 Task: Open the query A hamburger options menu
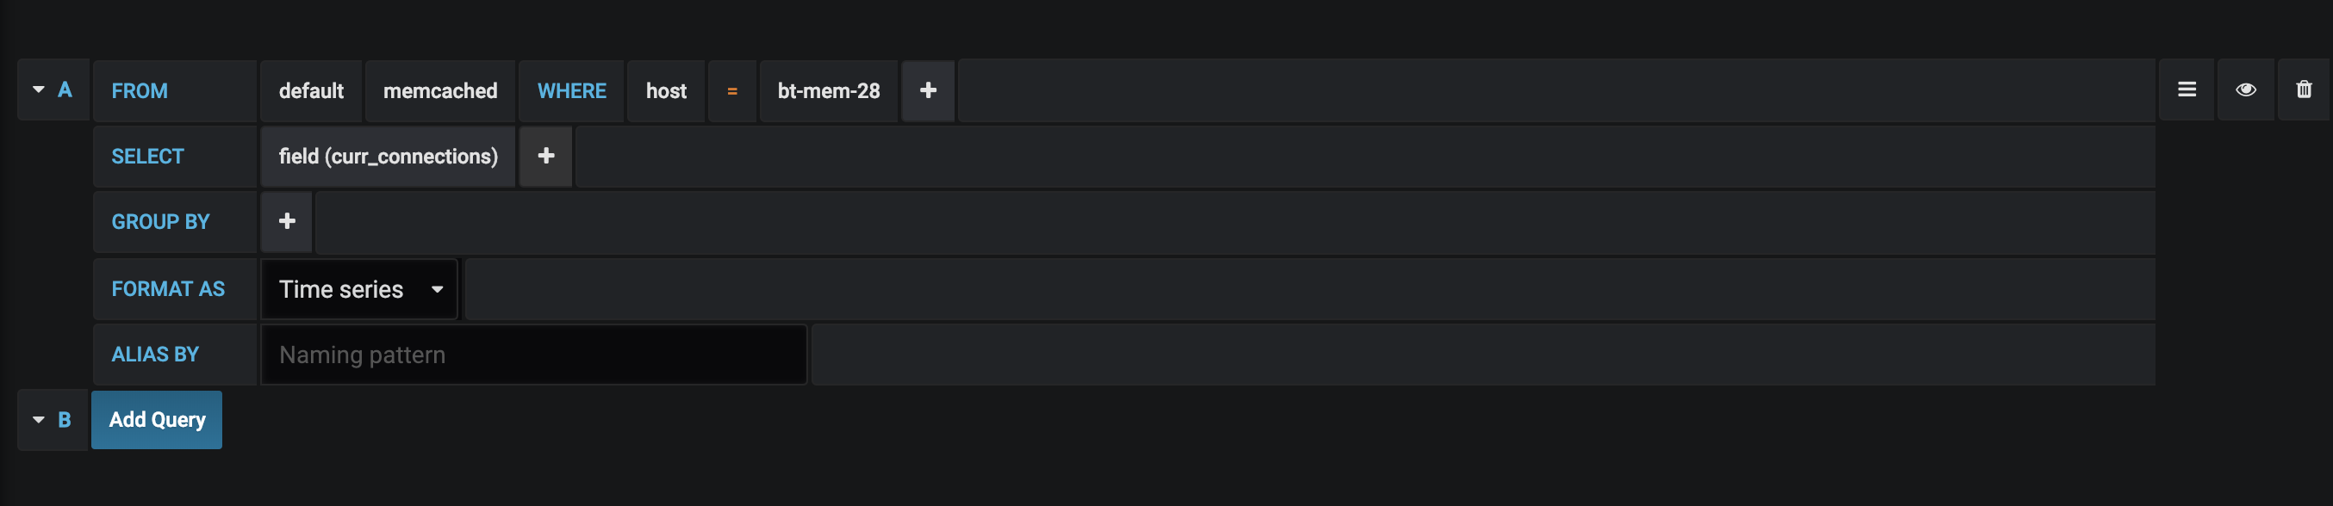coord(2187,89)
